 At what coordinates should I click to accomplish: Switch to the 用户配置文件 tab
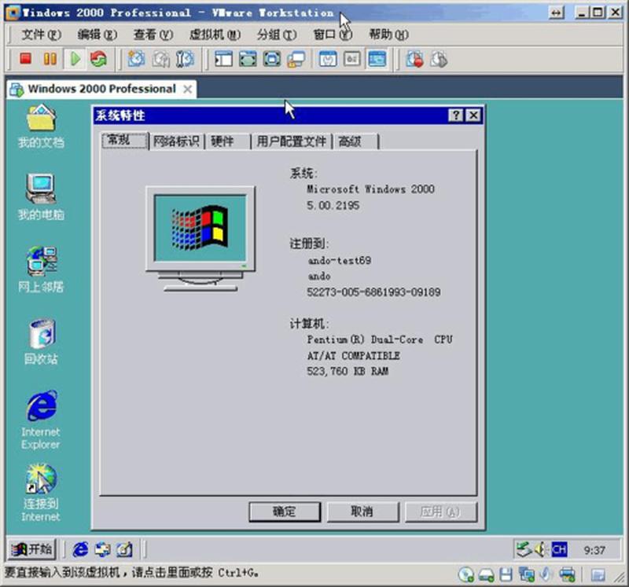click(x=291, y=141)
